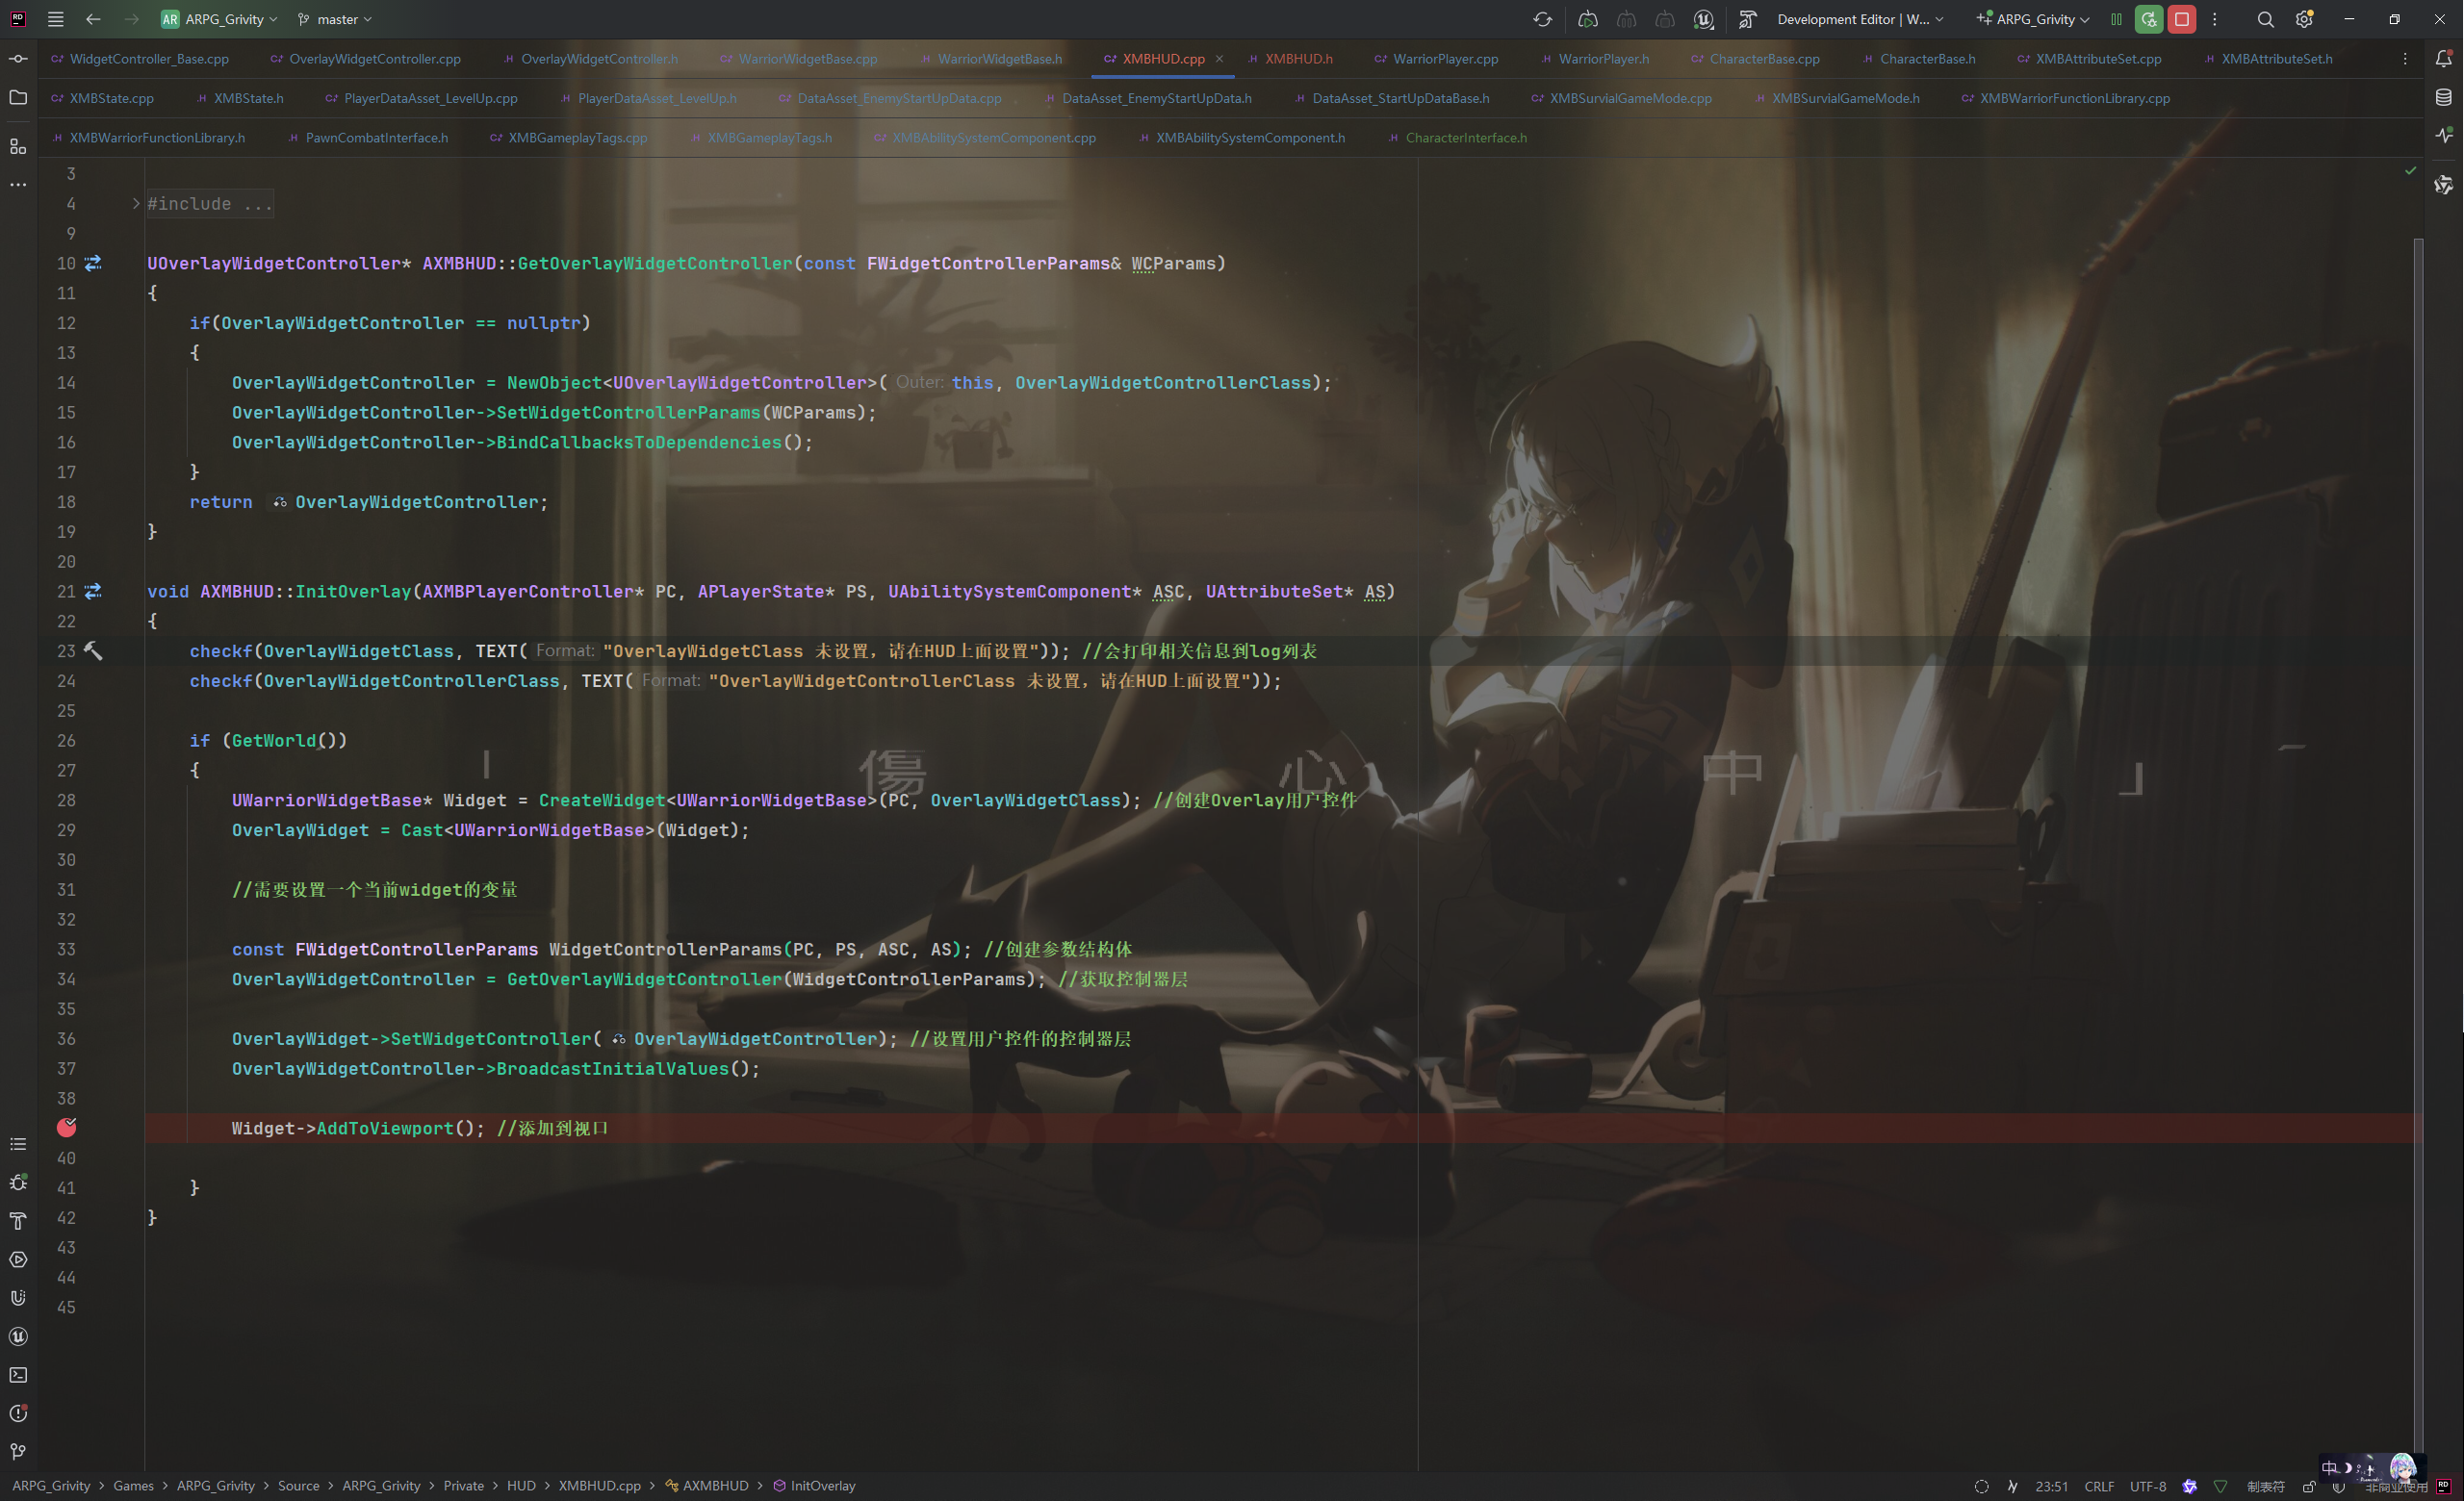The width and height of the screenshot is (2464, 1501).
Task: Open the Database tool window
Action: pyautogui.click(x=2444, y=97)
